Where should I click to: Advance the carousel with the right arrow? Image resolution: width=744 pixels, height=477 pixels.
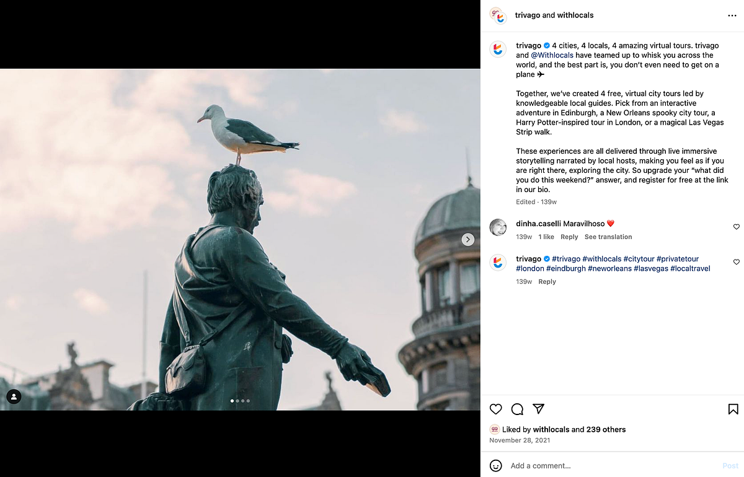[468, 239]
